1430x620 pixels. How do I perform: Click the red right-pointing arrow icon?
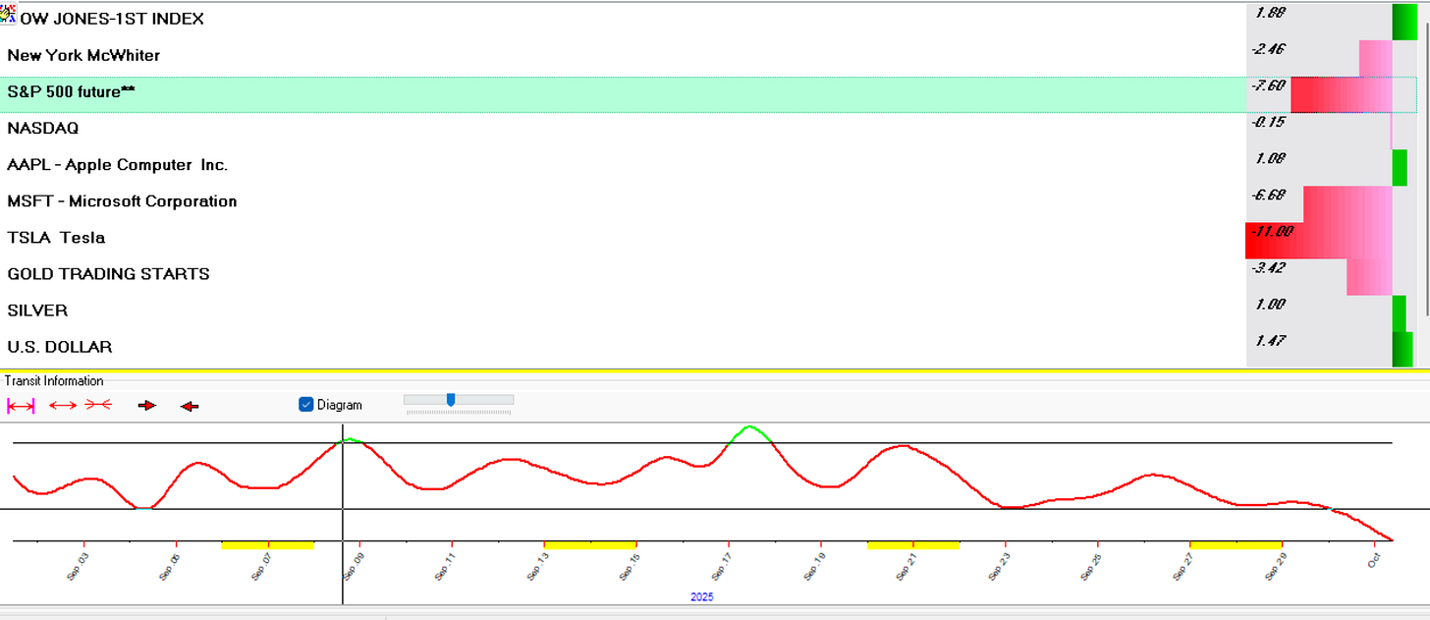147,405
